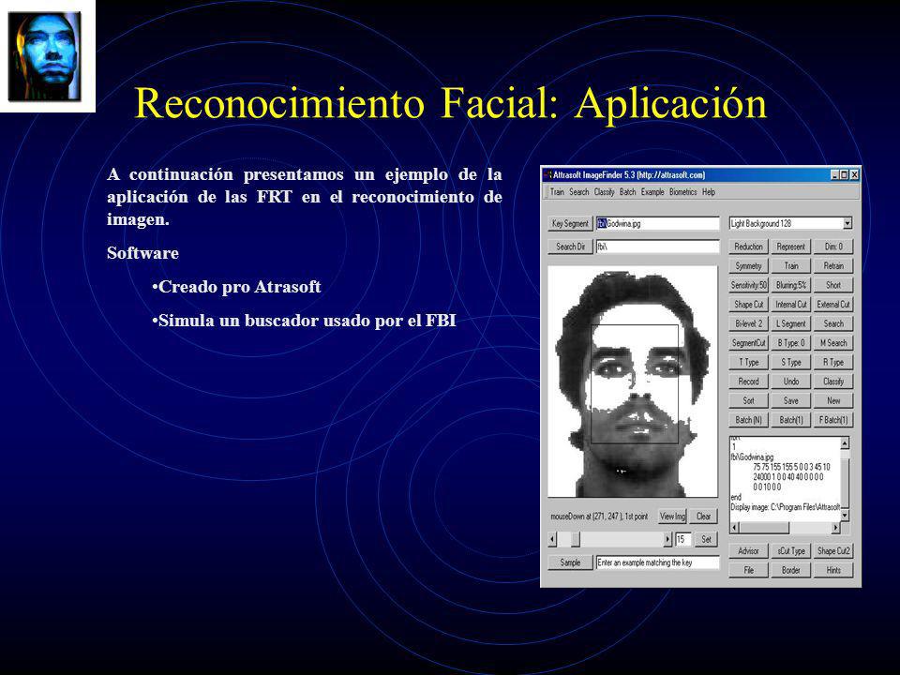Screen dimensions: 900x675
Task: Click the S Type button
Action: click(791, 362)
